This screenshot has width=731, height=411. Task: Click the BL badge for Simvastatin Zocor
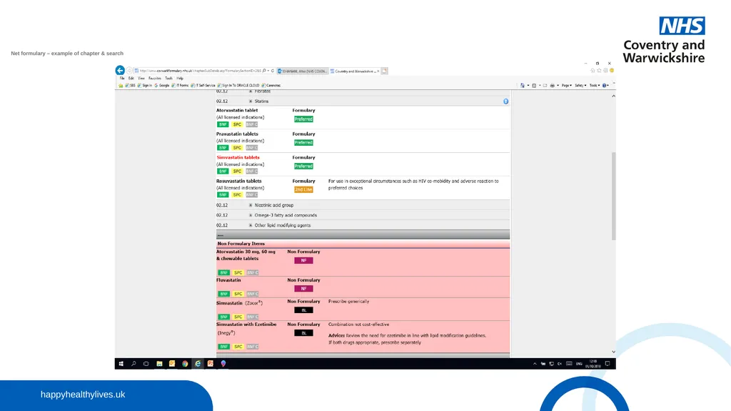tap(303, 310)
